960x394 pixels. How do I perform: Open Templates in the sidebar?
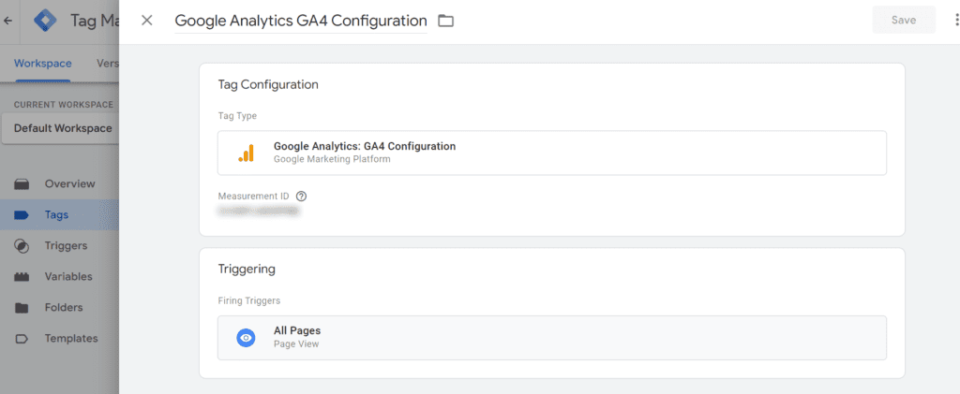click(71, 338)
